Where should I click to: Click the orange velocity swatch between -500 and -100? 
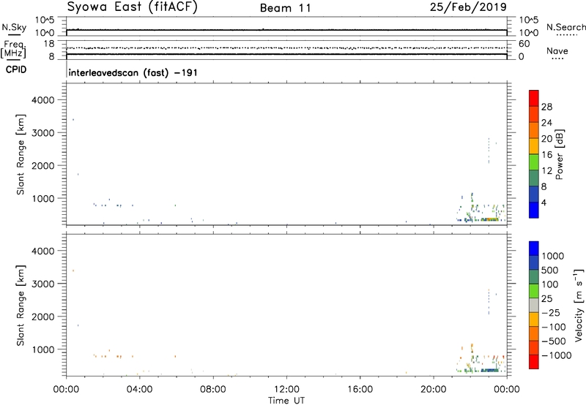pyautogui.click(x=534, y=333)
